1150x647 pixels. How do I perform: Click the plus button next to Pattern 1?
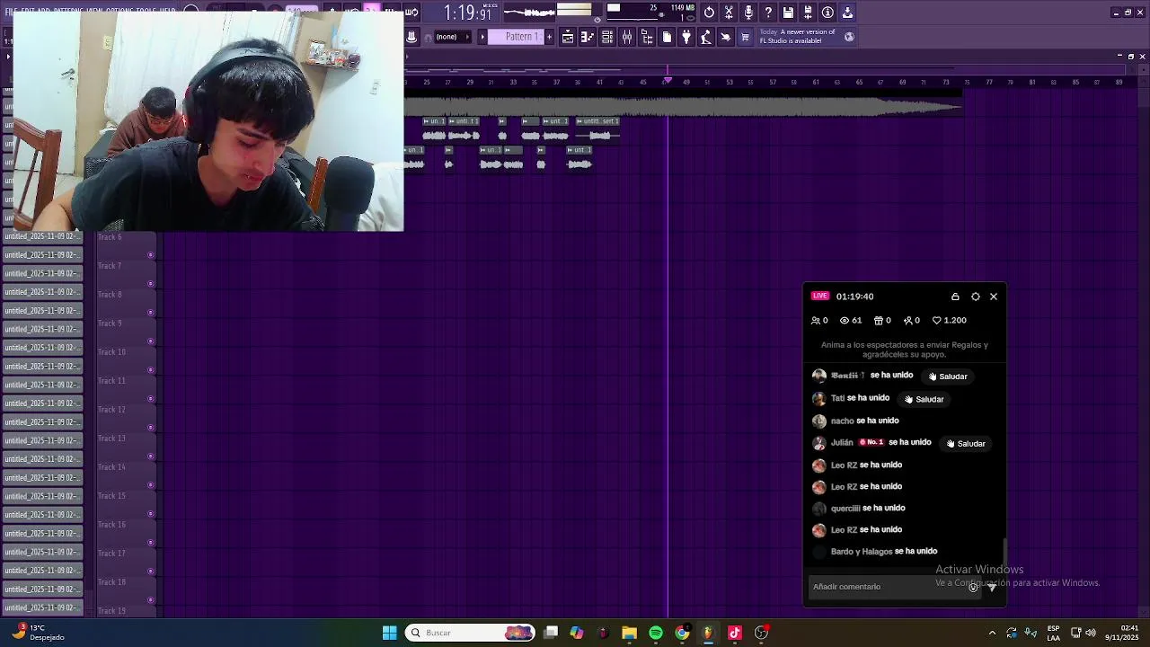point(550,37)
